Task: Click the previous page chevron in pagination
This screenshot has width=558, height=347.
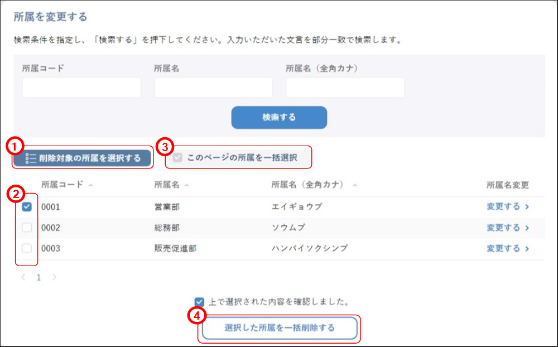Action: pyautogui.click(x=23, y=277)
